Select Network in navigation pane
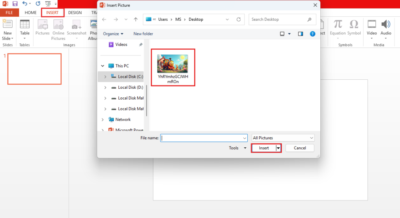The height and width of the screenshot is (218, 400). click(123, 120)
